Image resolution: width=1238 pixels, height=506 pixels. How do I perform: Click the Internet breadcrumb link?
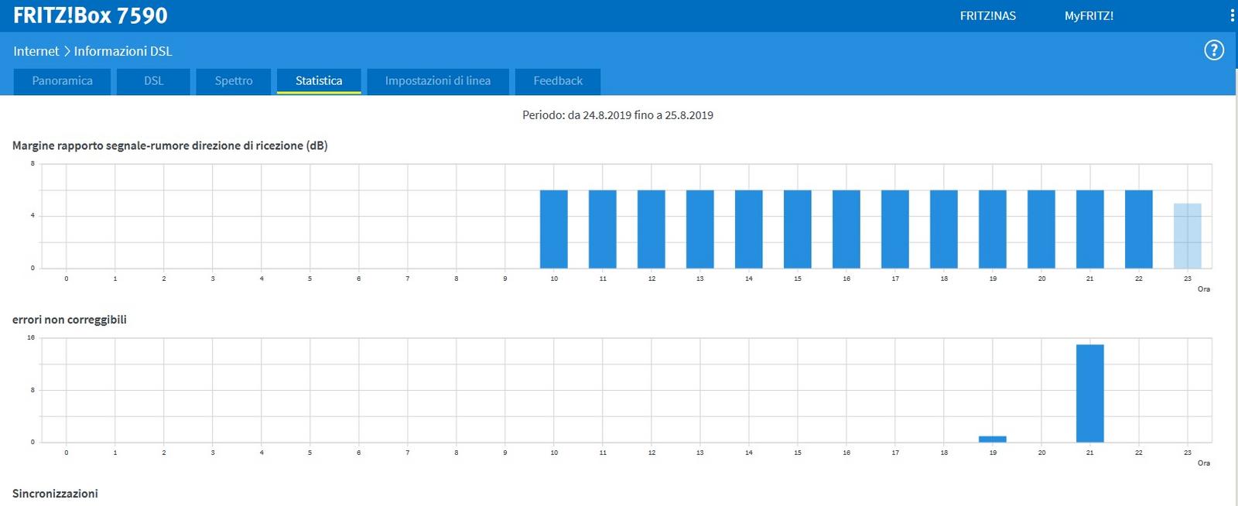click(x=36, y=51)
